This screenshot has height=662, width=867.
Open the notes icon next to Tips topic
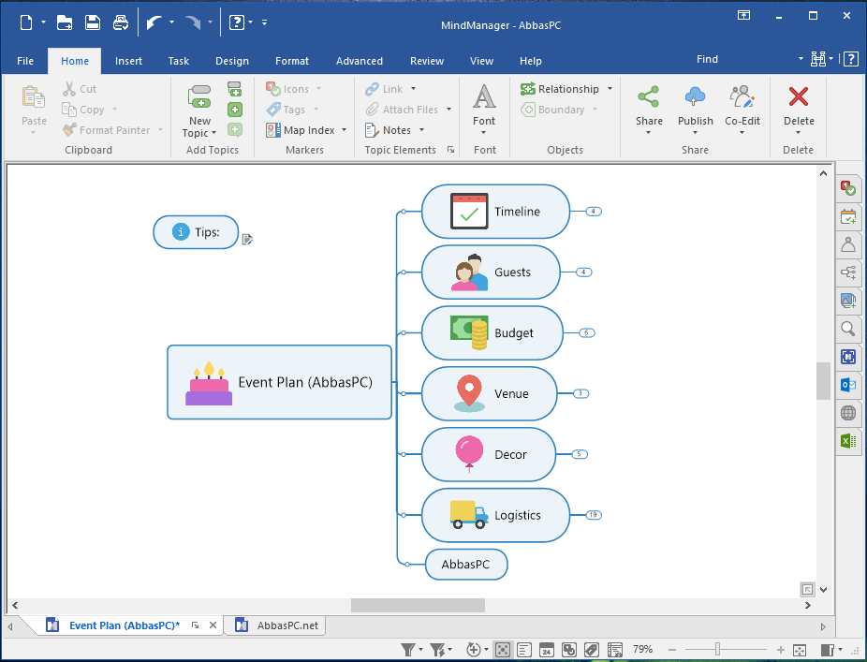(x=247, y=240)
